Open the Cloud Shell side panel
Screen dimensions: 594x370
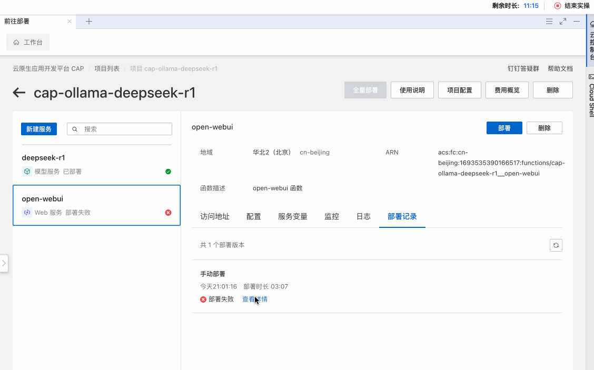point(591,96)
